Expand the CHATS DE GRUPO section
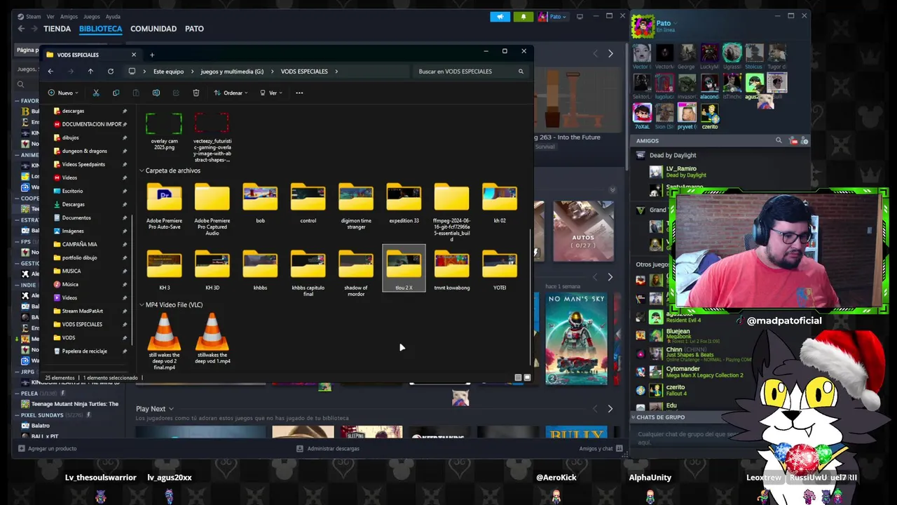 634,417
